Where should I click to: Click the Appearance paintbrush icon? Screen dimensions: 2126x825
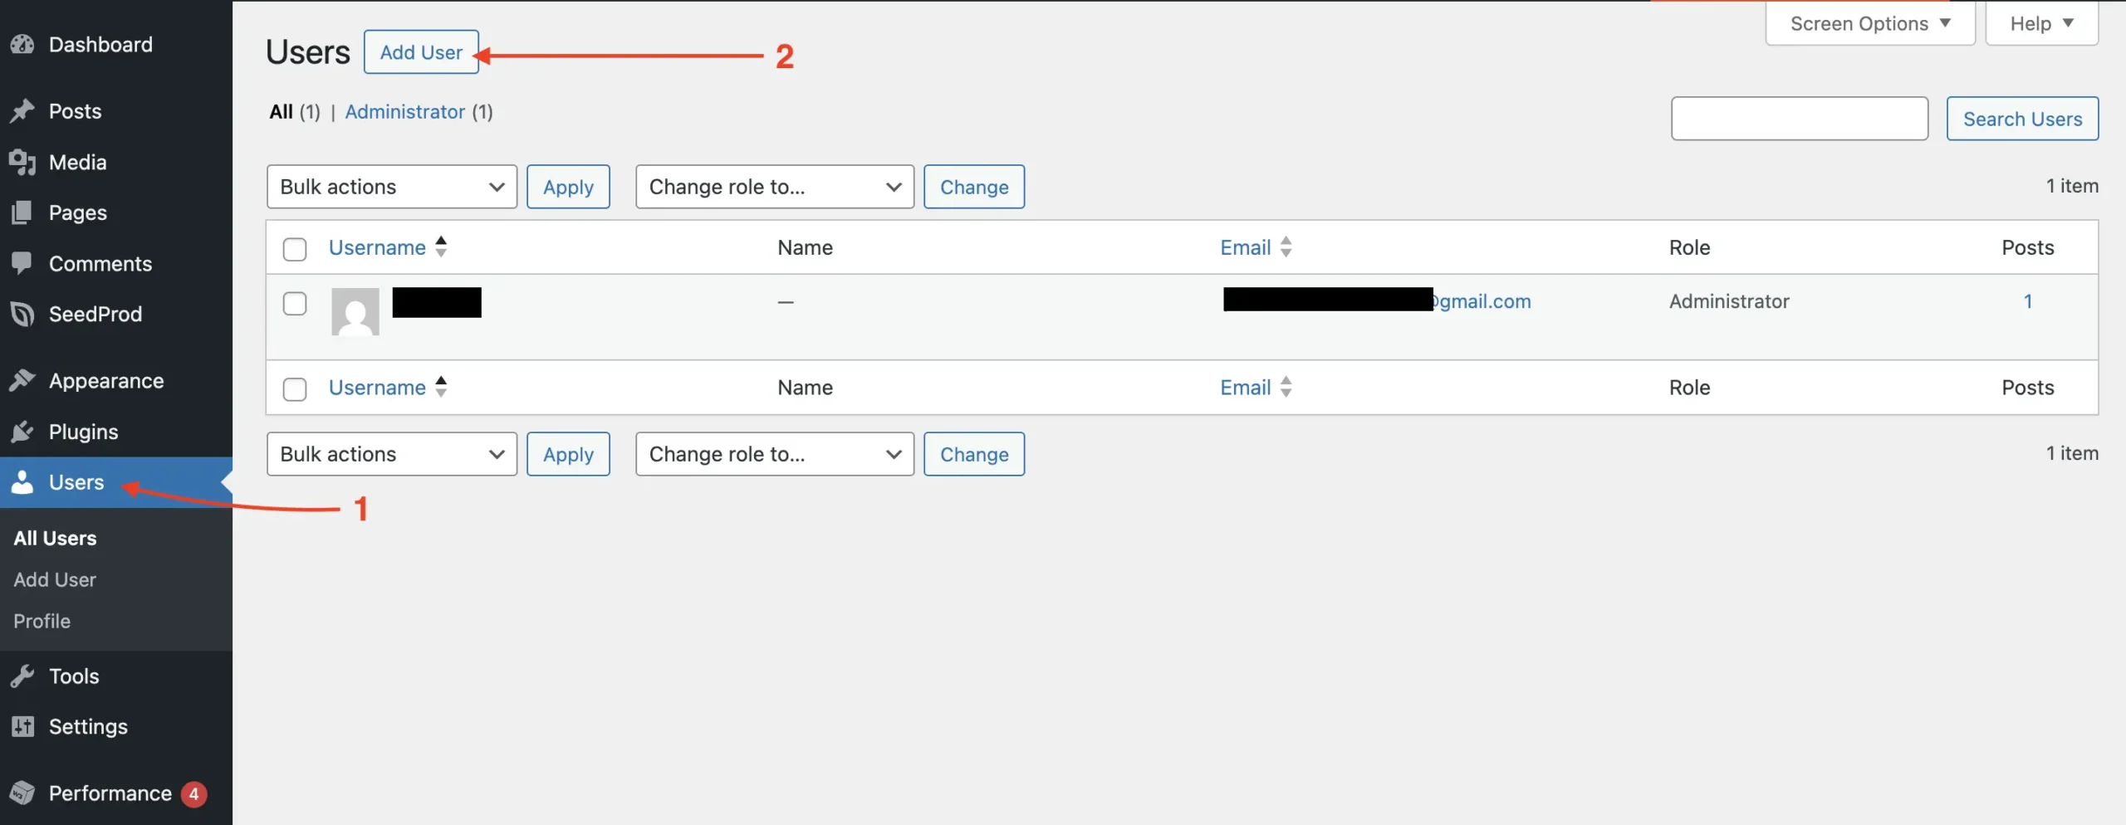pos(22,379)
